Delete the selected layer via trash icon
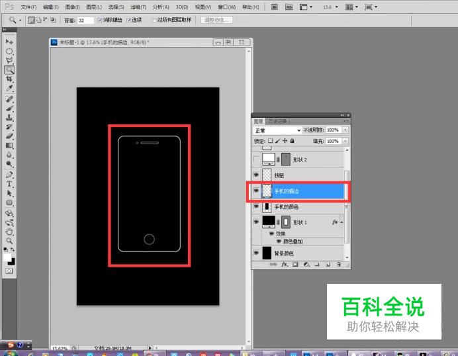 (x=339, y=264)
